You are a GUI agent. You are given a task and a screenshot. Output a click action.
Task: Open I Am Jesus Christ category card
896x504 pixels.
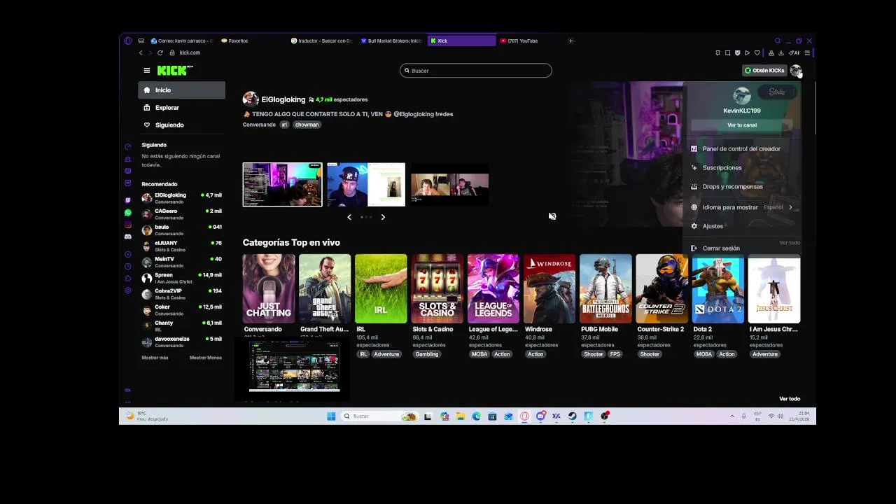click(774, 288)
